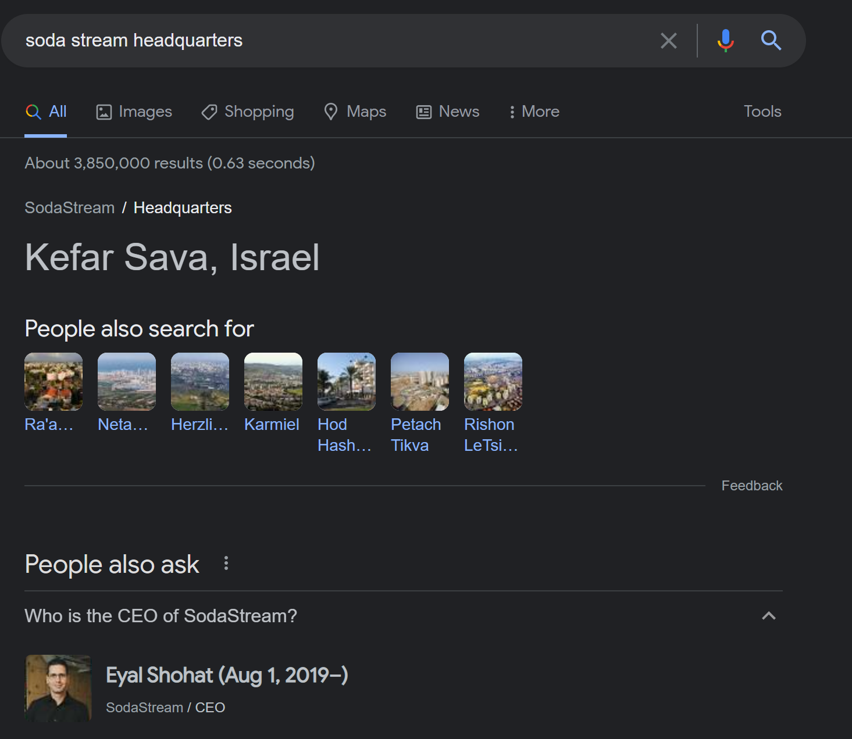Click the 'SodaStream / CEO' caption under Eyal Shohat
Image resolution: width=852 pixels, height=739 pixels.
165,708
